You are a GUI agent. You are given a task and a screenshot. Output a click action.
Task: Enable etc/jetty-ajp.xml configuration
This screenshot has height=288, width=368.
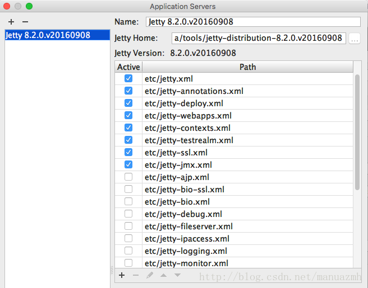coord(128,177)
